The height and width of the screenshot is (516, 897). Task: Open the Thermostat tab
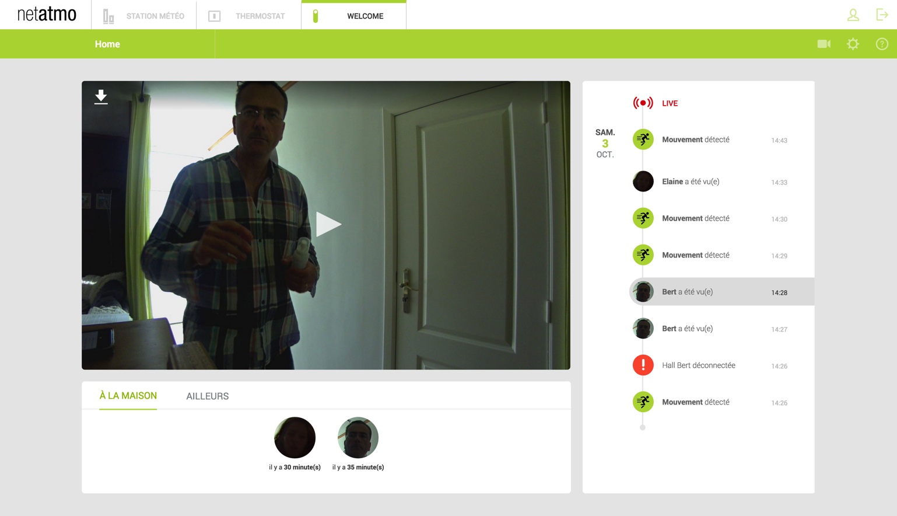[x=249, y=16]
